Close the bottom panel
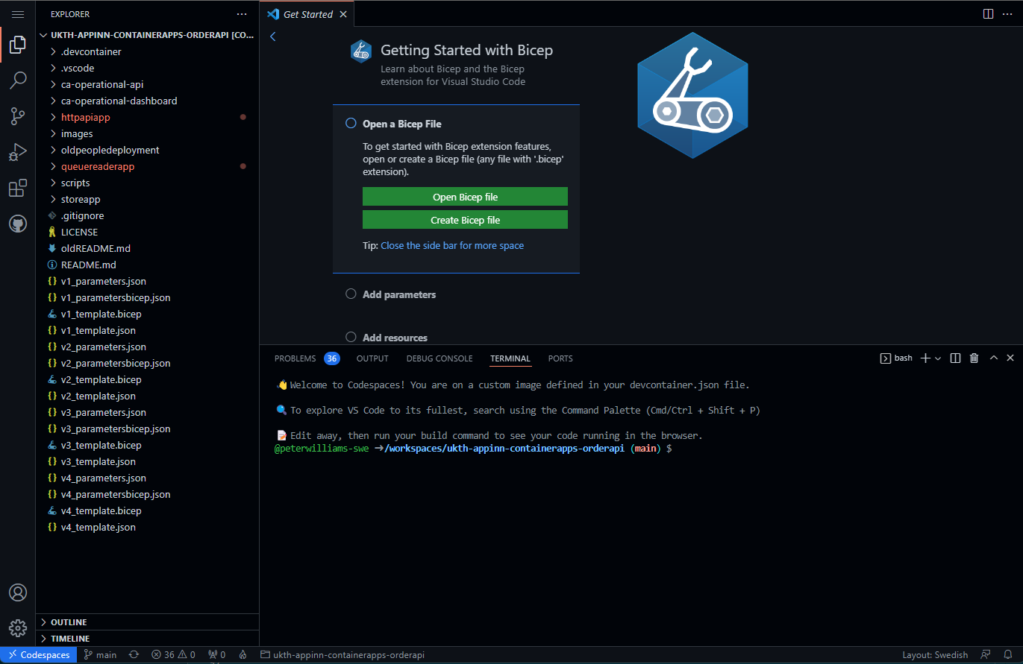The image size is (1023, 664). point(1010,358)
